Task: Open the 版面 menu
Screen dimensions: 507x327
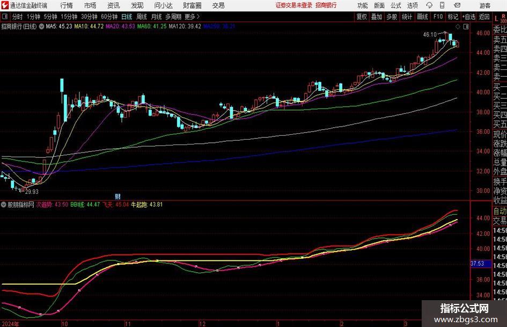Action: click(379, 5)
